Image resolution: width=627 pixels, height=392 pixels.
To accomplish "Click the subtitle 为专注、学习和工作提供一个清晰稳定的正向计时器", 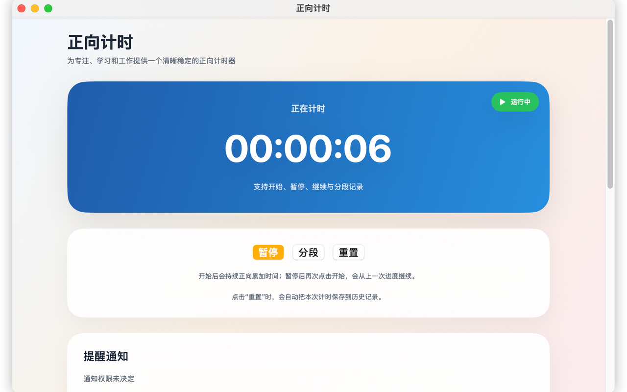I will click(151, 61).
